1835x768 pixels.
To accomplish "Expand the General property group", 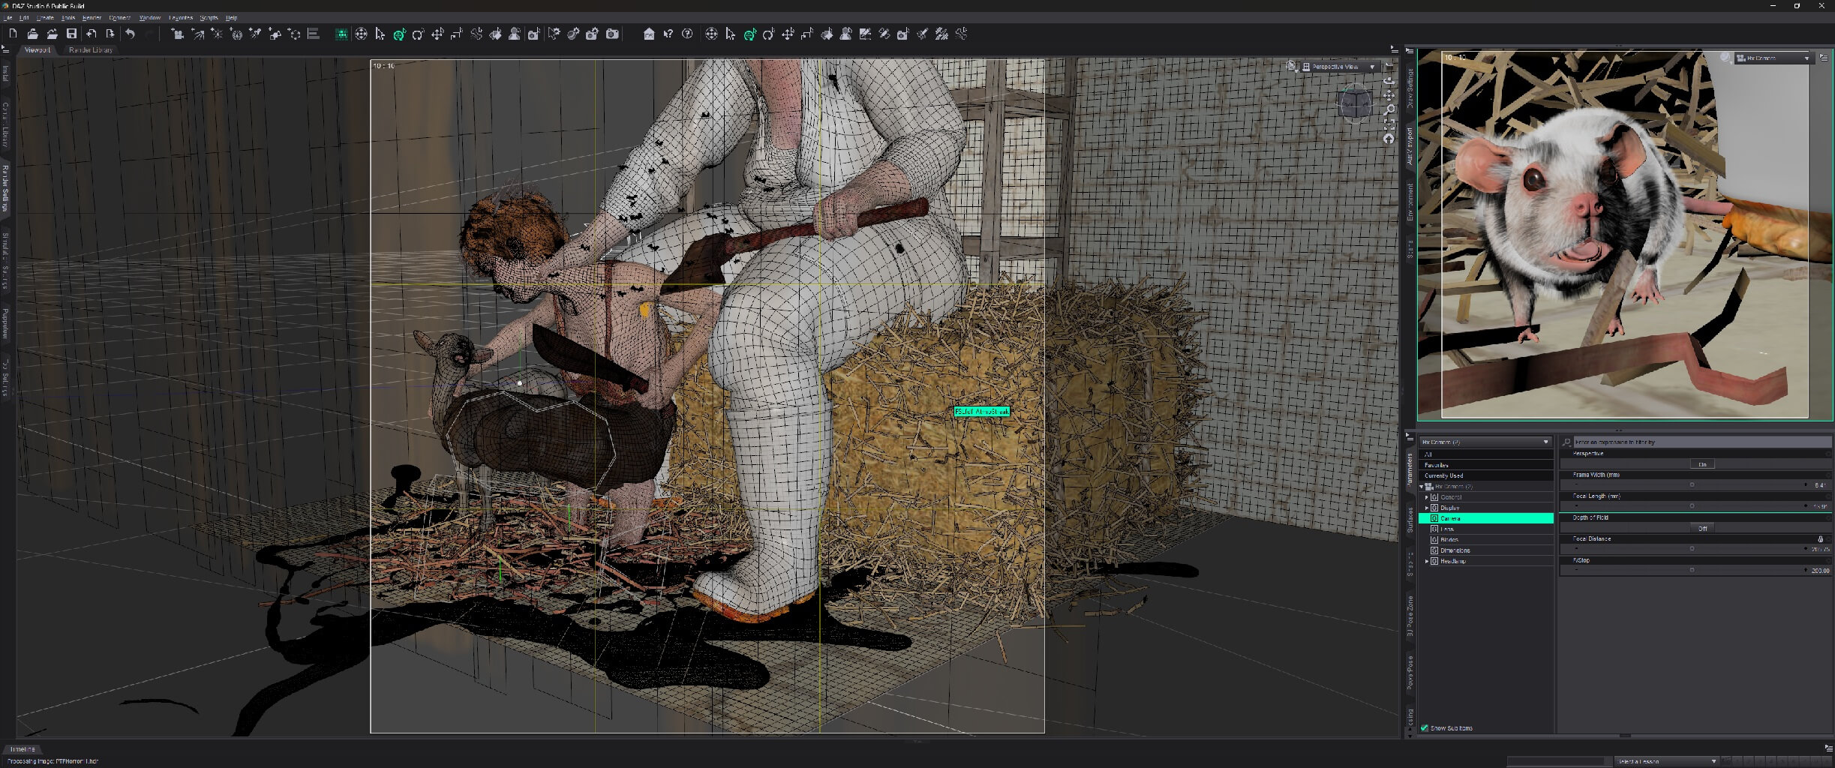I will 1426,497.
